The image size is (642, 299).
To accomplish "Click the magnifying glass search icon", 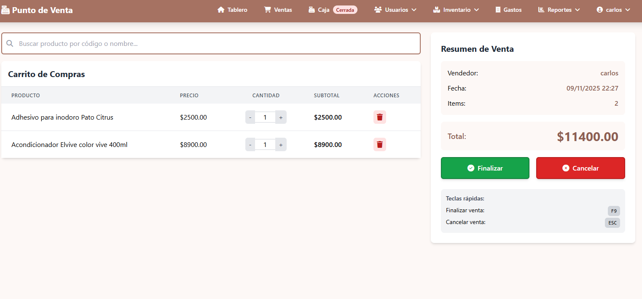I will coord(10,43).
